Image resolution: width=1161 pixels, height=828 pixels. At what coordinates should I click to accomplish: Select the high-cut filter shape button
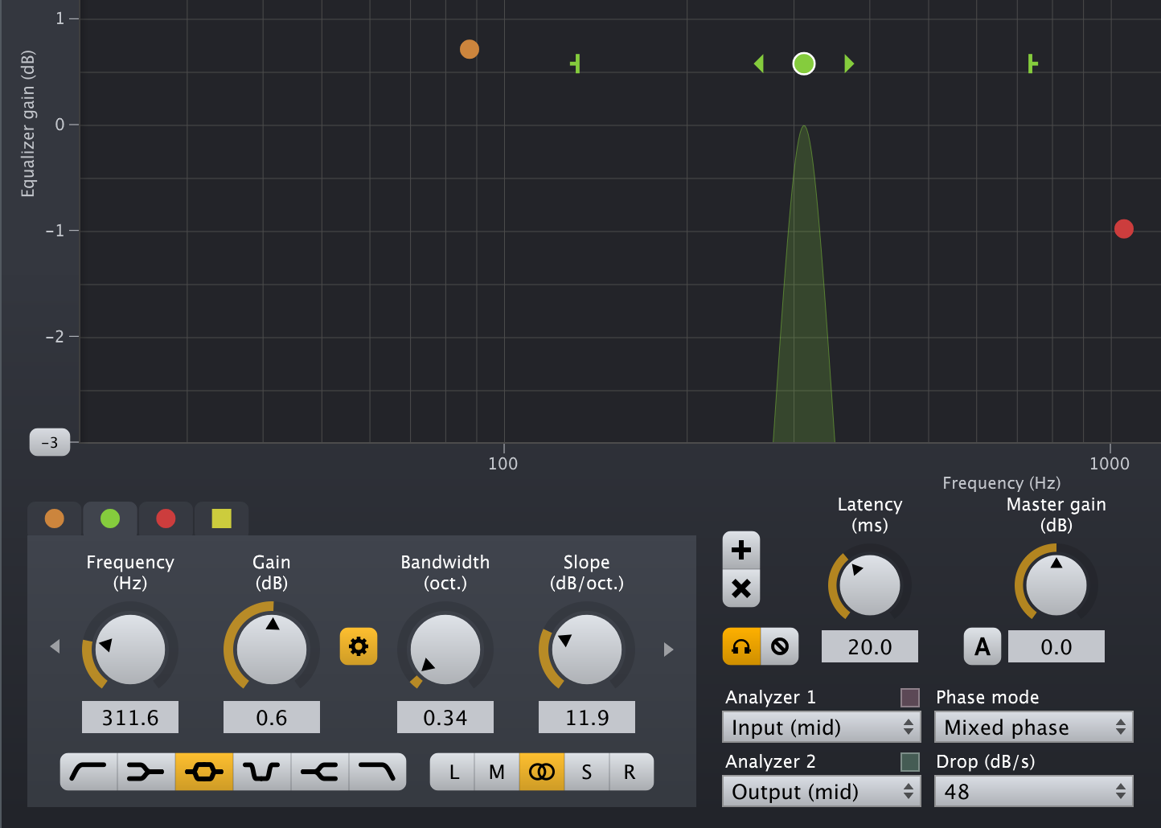(377, 773)
